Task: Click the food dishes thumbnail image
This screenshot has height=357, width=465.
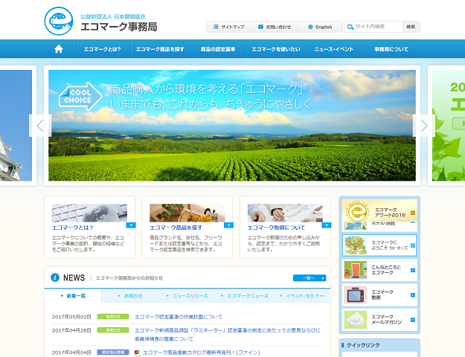Action: [x=187, y=213]
